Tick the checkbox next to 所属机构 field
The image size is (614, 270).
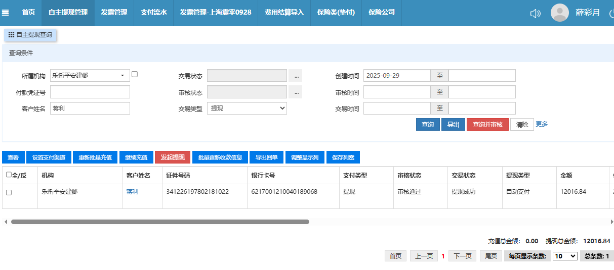pos(135,74)
